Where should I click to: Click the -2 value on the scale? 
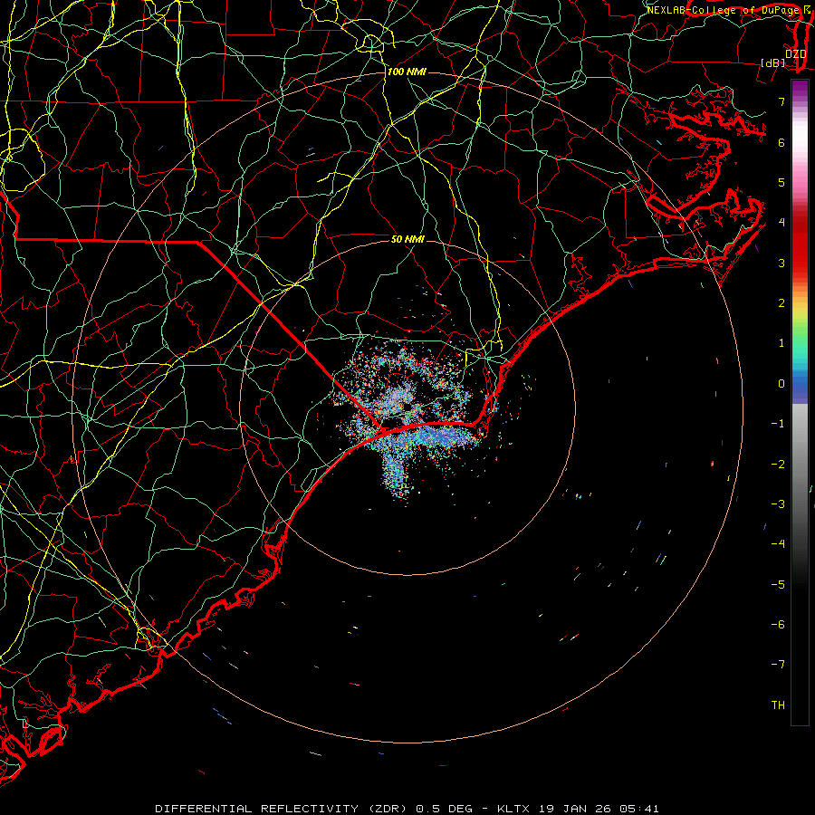coord(778,465)
